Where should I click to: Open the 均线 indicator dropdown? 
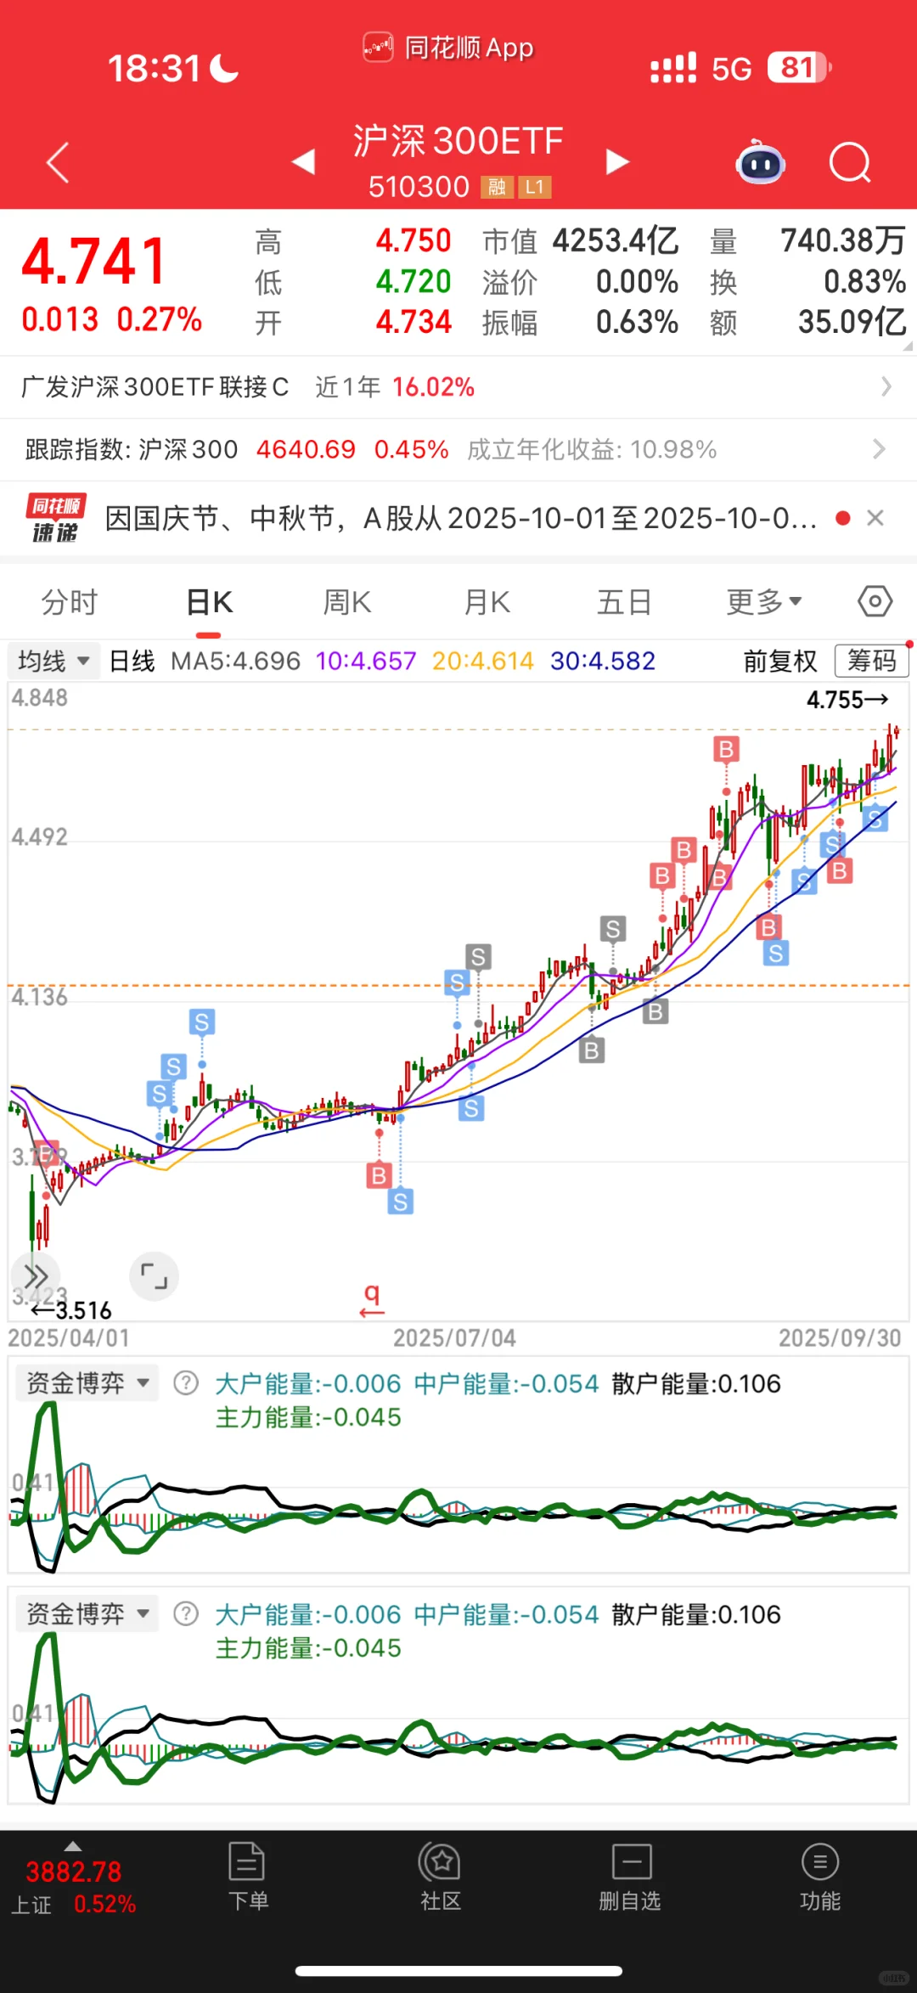(x=53, y=661)
